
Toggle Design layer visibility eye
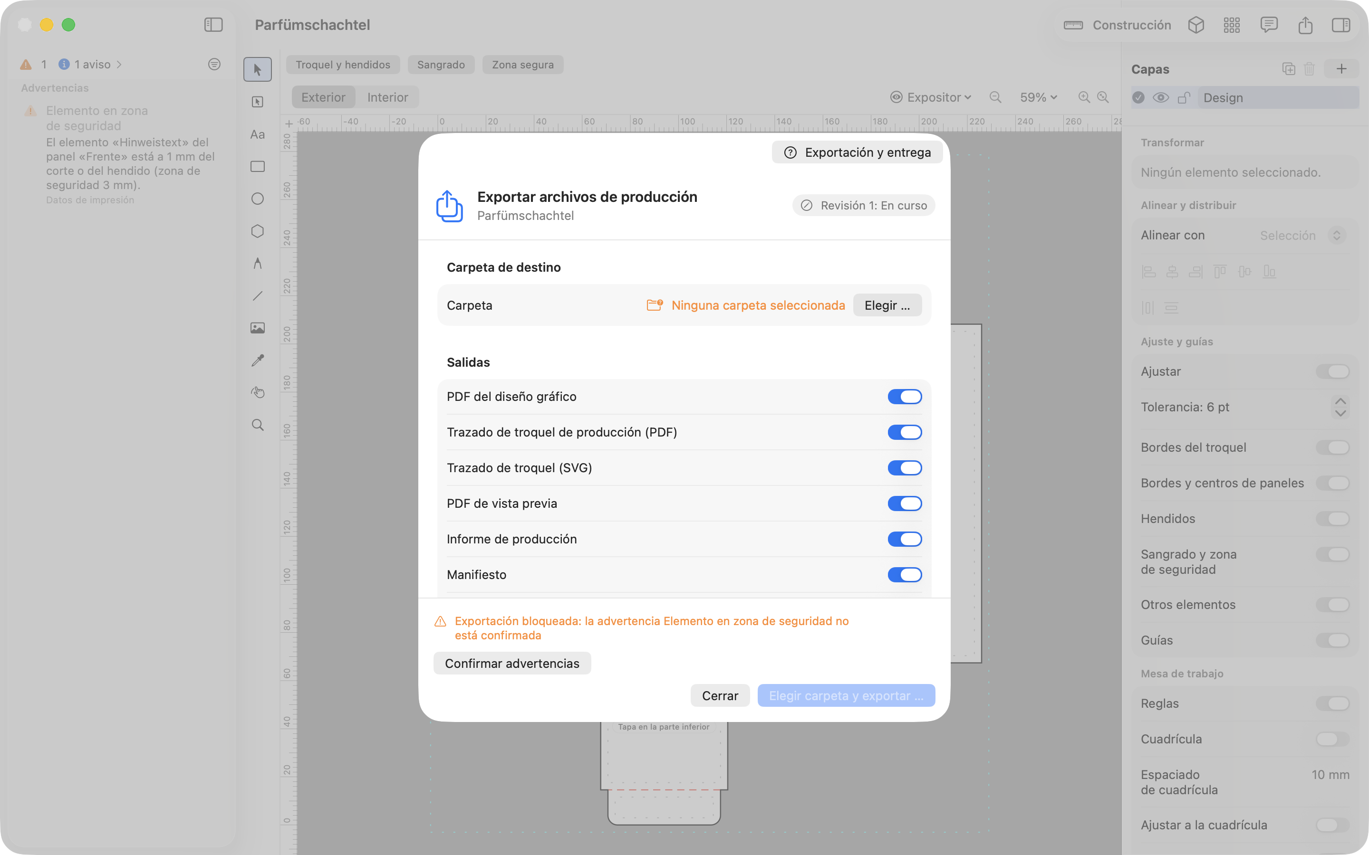click(x=1161, y=98)
